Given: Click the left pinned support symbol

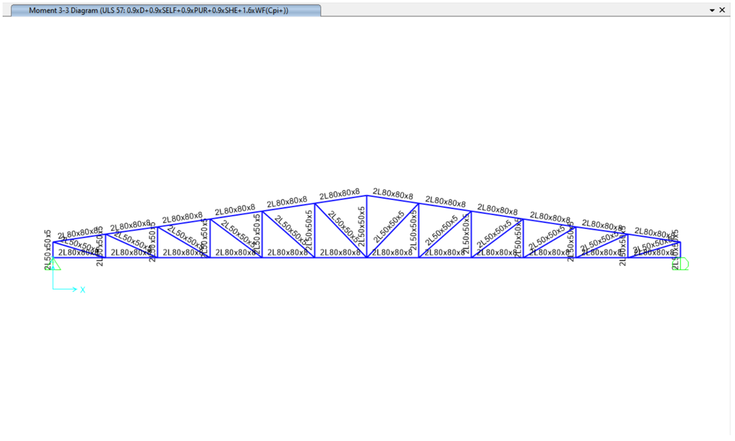Looking at the screenshot, I should pyautogui.click(x=54, y=264).
